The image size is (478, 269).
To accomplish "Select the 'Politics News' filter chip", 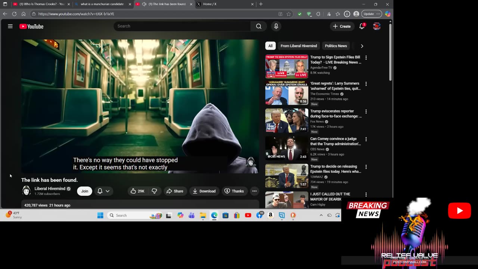I will [x=336, y=46].
